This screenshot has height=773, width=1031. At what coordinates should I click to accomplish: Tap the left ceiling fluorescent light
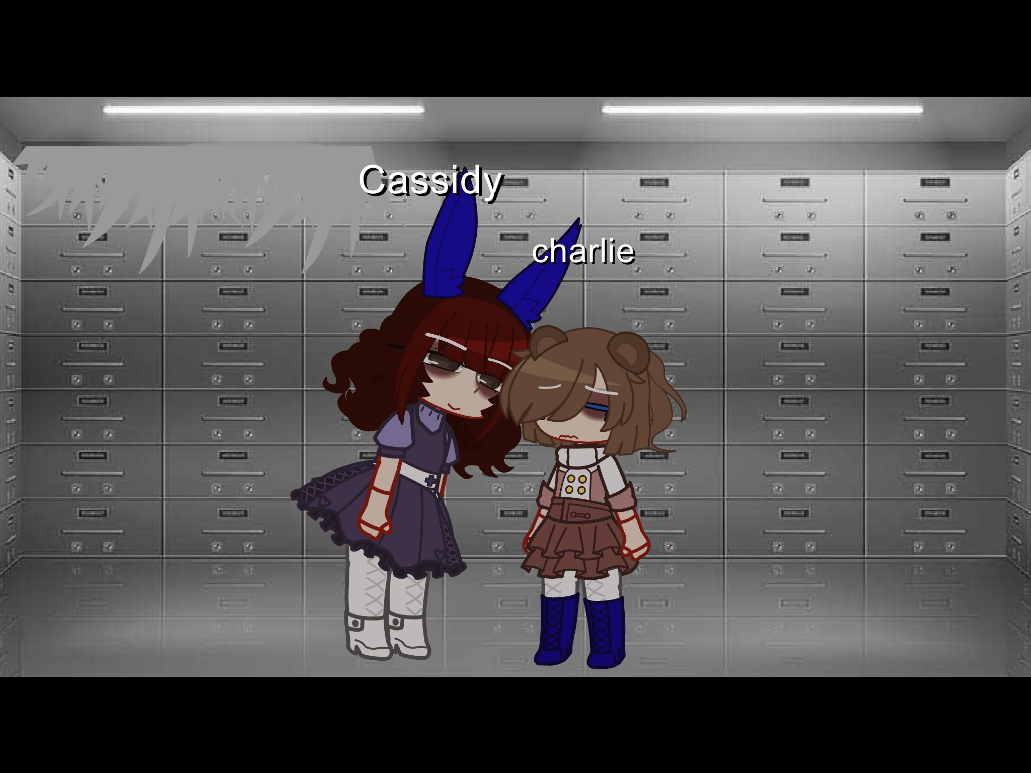pos(263,110)
